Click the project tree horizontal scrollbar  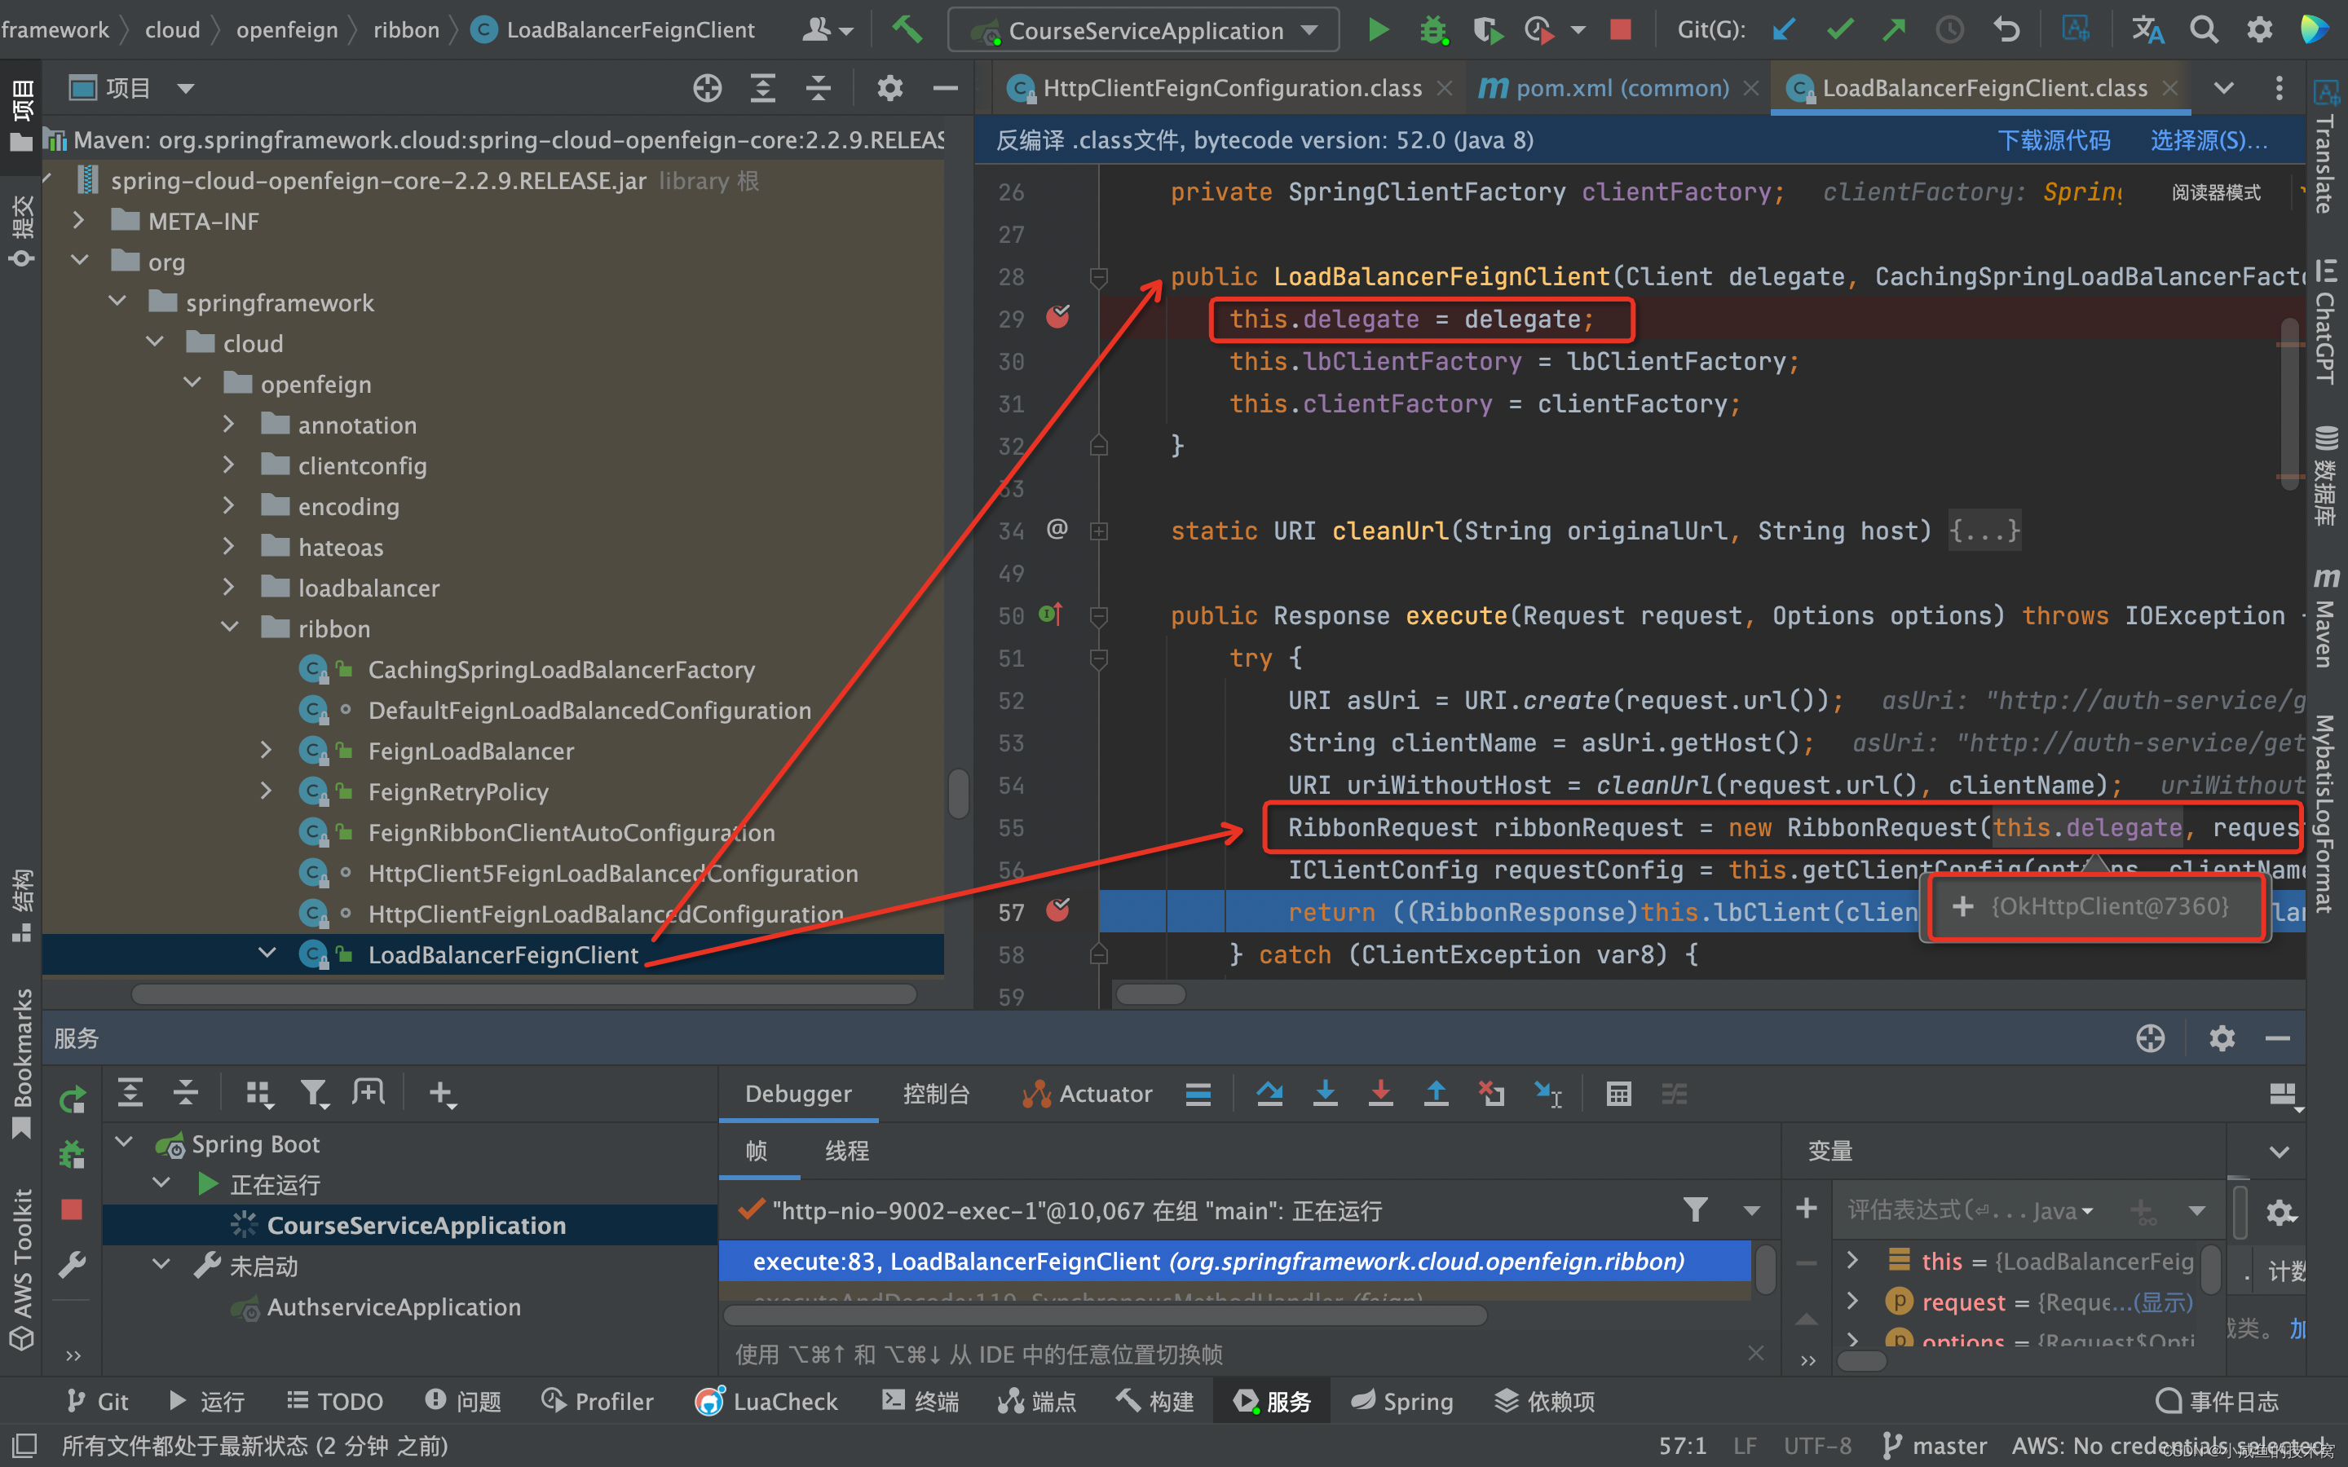524,994
